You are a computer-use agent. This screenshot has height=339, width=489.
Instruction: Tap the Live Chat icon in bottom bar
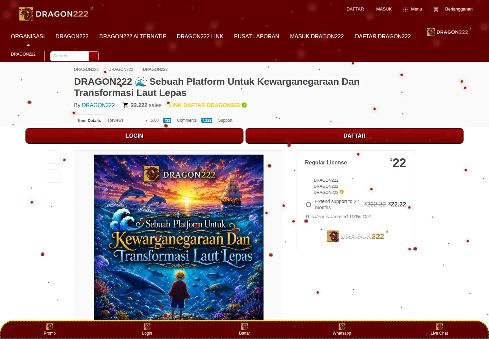439,326
